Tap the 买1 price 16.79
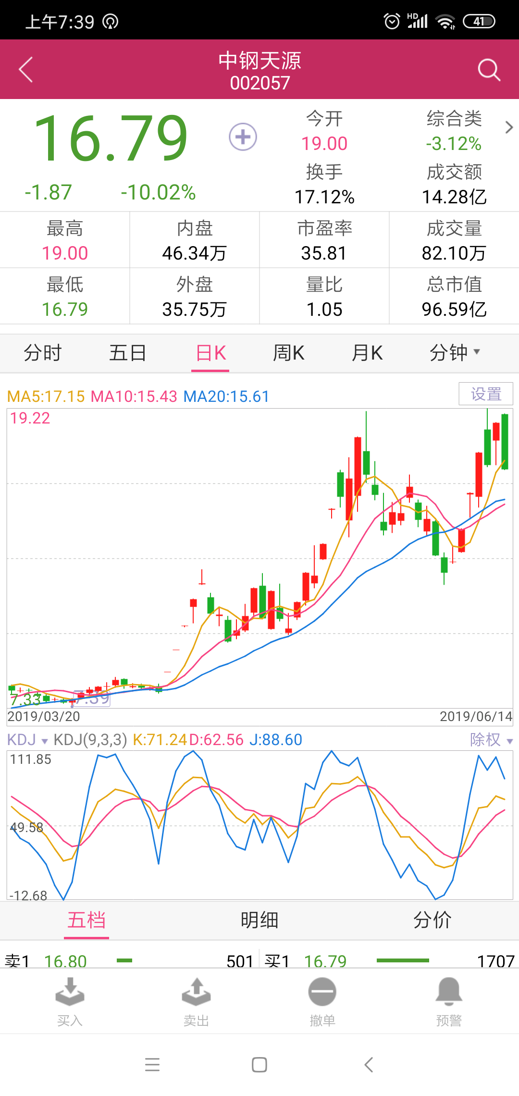 [325, 961]
